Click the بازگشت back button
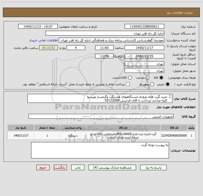Viewport: 203px width, 196px height. (60, 168)
